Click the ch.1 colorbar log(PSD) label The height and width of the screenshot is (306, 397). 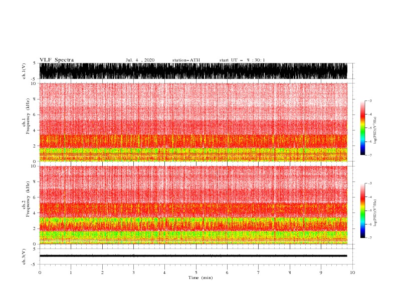coord(375,130)
